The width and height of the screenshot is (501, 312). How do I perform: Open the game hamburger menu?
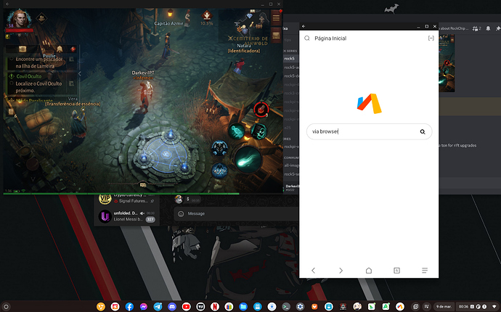tap(276, 17)
